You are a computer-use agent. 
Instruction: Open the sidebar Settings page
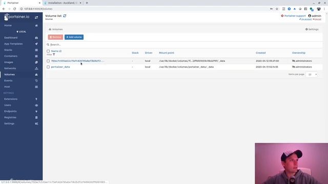pos(9,124)
